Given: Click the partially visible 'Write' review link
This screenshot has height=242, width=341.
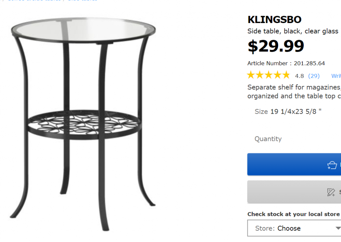Looking at the screenshot, I should 336,76.
